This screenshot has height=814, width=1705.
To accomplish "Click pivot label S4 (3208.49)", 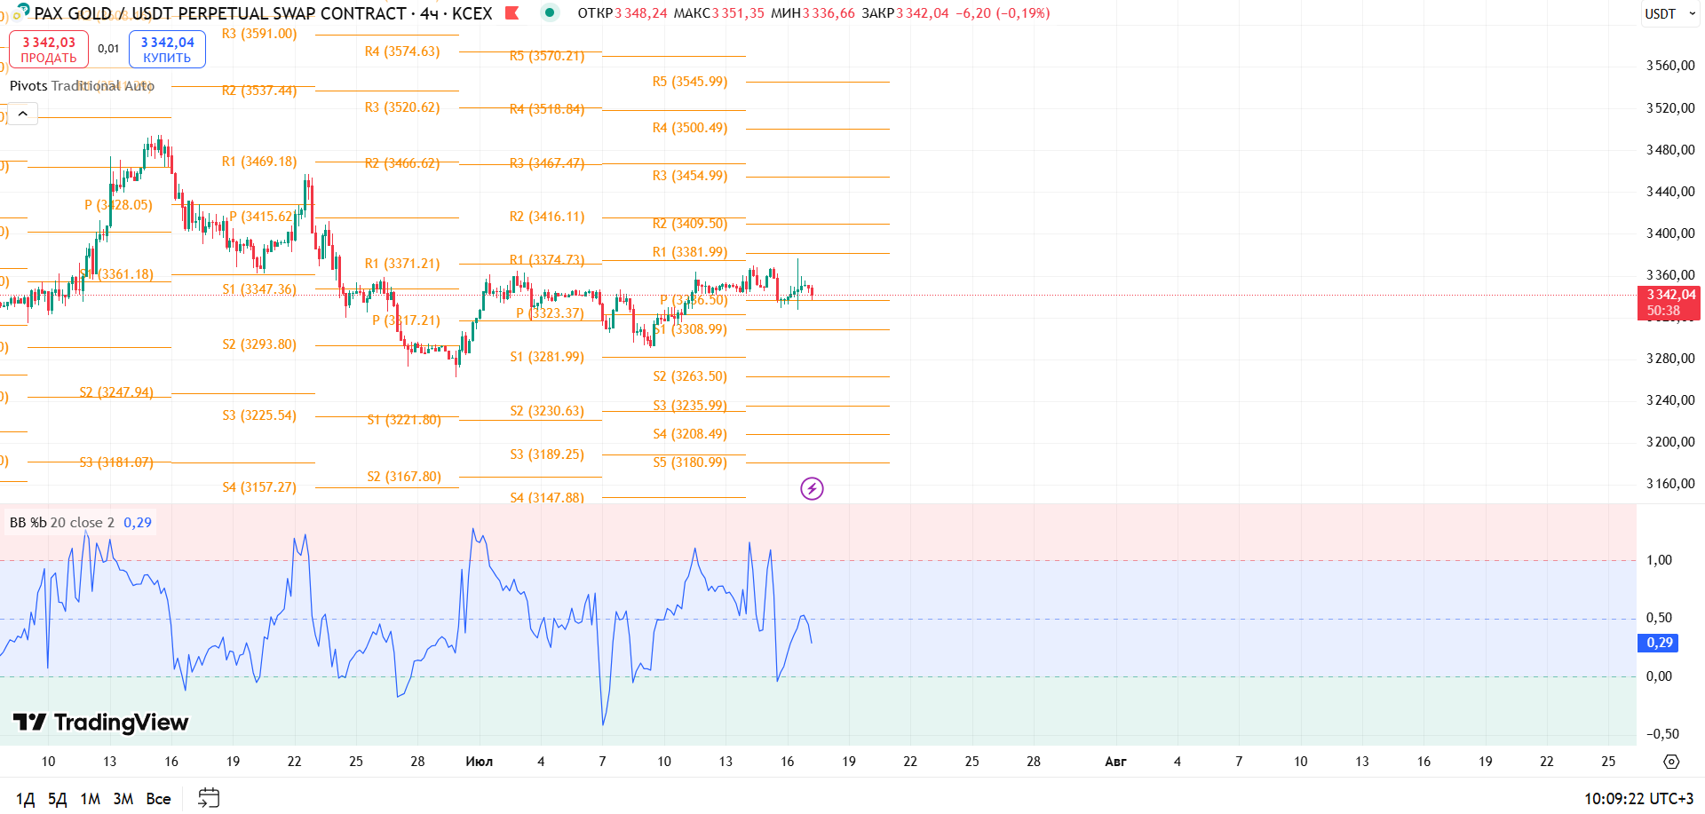I will tap(690, 434).
